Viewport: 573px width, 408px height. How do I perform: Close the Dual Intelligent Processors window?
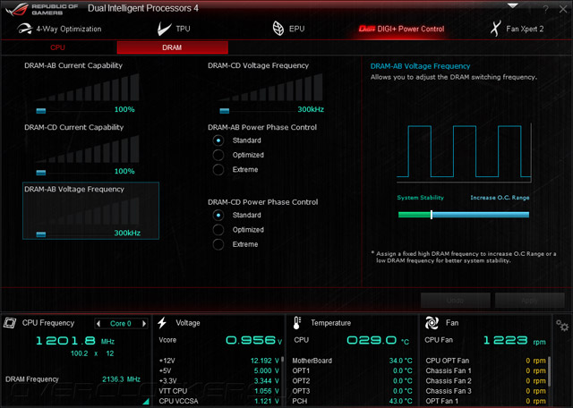pyautogui.click(x=563, y=9)
